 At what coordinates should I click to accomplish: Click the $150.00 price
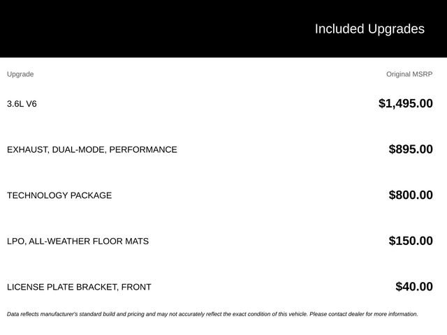411,241
